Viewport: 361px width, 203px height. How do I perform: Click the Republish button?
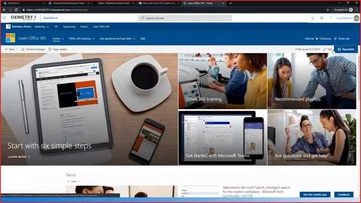pos(346,49)
